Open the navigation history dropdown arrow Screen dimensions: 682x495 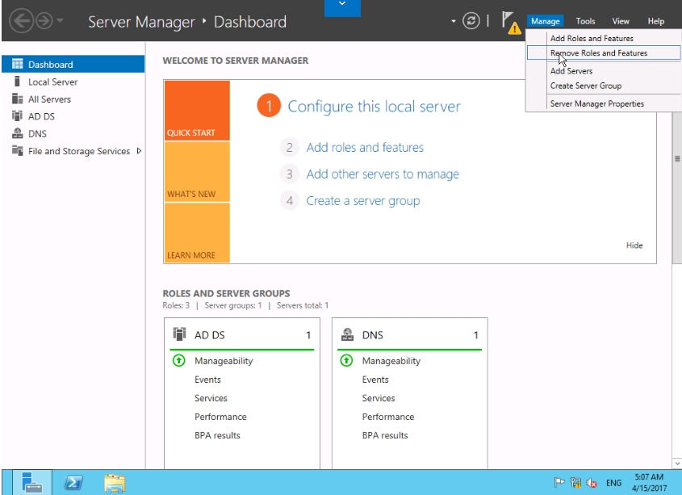[x=60, y=20]
